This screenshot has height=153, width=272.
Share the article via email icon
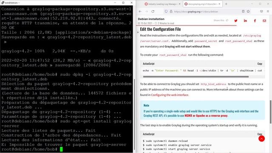264,21
